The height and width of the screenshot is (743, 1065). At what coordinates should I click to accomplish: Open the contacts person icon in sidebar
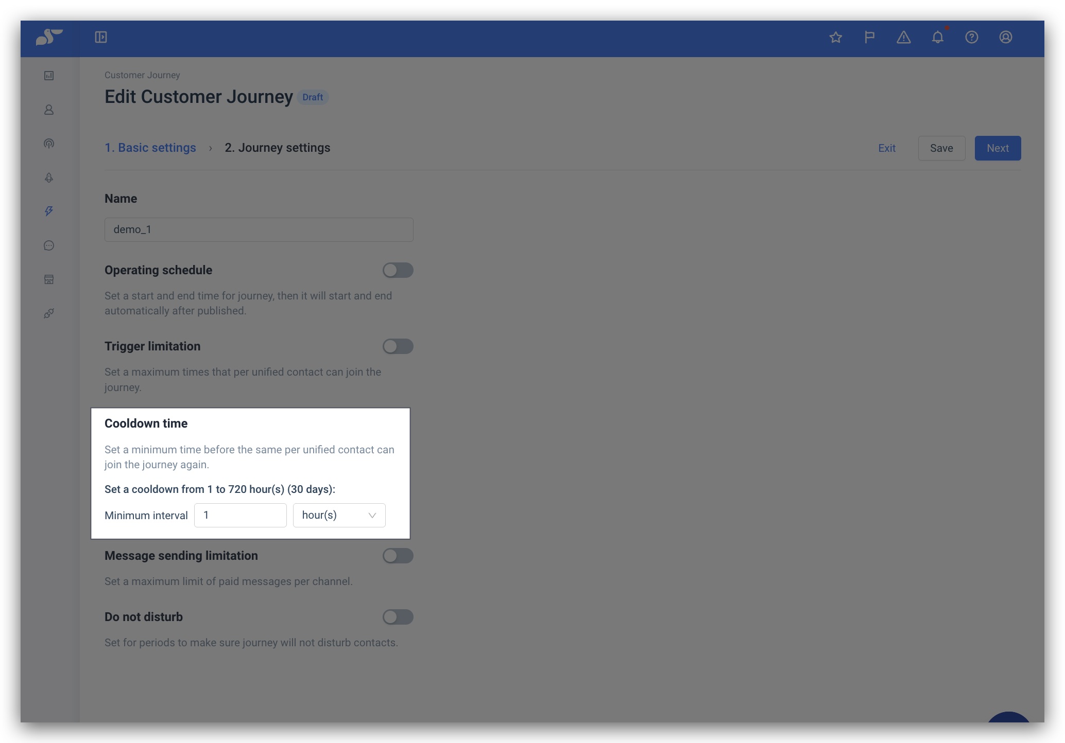(x=49, y=110)
